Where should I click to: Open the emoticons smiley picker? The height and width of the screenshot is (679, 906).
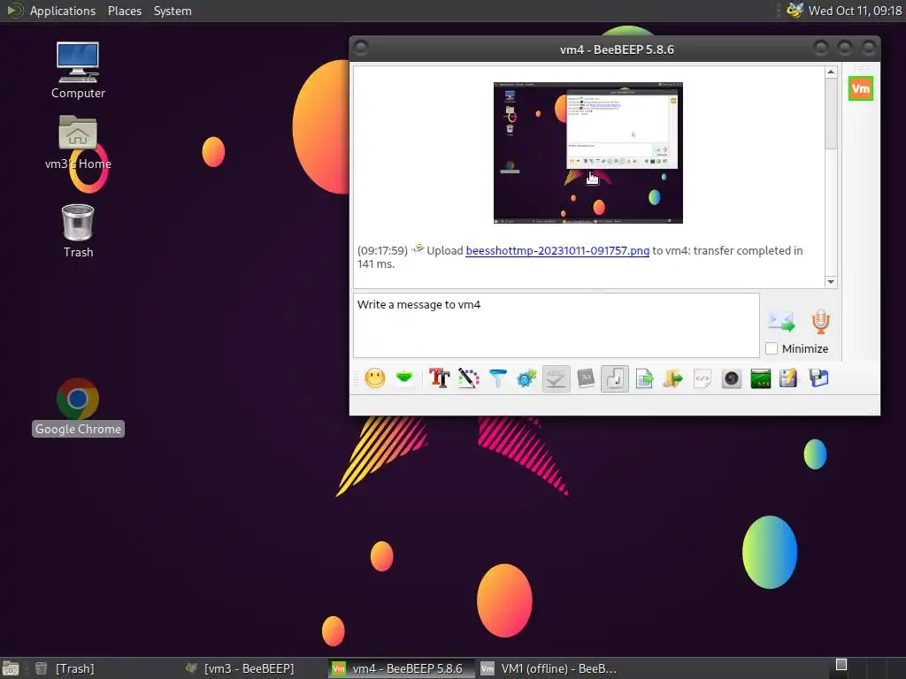375,378
